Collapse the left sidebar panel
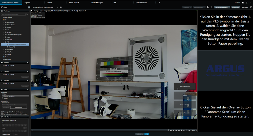The width and height of the screenshot is (253, 136). [29, 7]
